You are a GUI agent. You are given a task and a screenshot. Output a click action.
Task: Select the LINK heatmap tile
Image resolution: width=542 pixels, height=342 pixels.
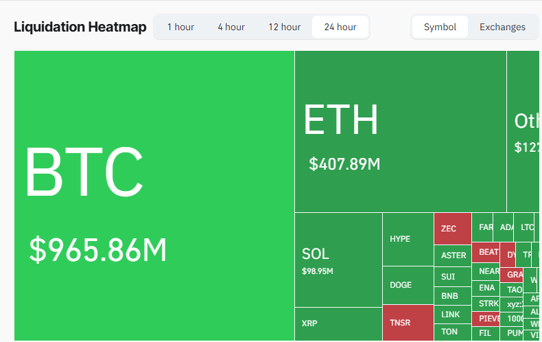[x=453, y=315]
